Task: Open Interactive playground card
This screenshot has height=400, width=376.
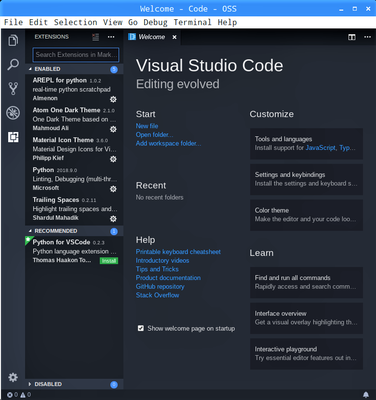Action: (x=307, y=354)
